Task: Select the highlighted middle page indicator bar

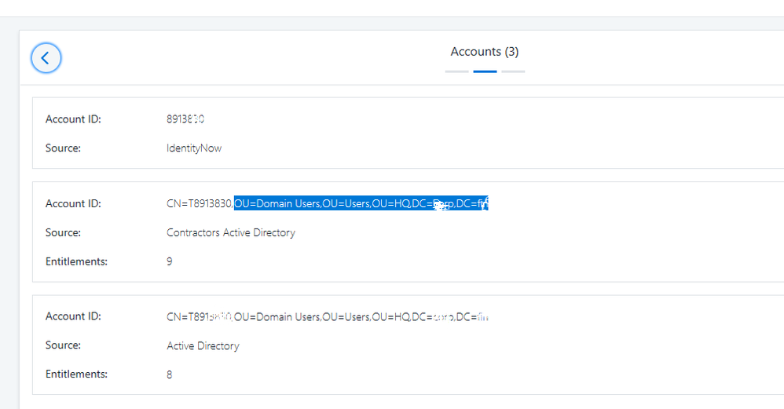Action: [485, 71]
